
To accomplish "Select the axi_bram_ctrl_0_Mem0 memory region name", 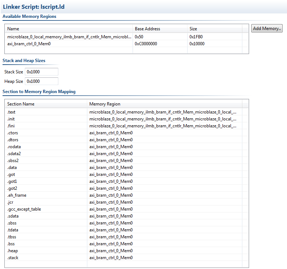I will point(29,44).
